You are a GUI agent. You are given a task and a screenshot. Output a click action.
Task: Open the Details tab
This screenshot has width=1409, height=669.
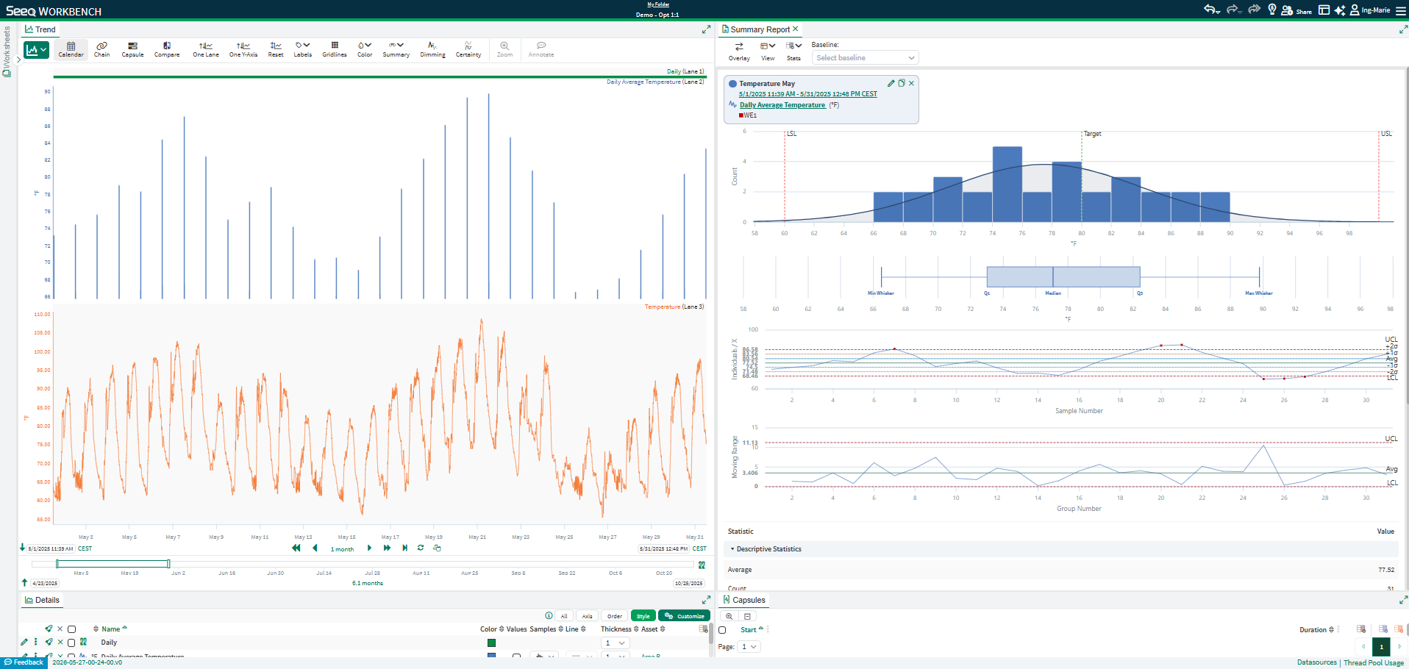click(42, 600)
